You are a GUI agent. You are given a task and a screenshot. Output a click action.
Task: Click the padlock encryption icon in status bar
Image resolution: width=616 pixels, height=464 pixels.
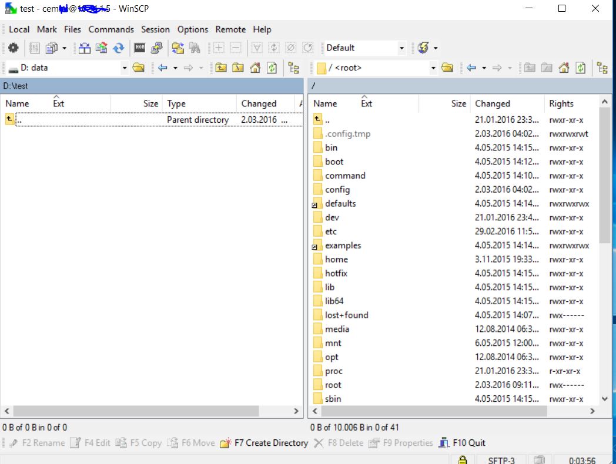pos(463,460)
